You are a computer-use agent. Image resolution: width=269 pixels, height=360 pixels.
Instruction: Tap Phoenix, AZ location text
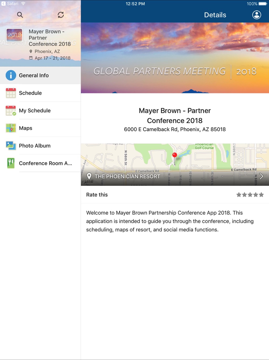click(x=47, y=51)
